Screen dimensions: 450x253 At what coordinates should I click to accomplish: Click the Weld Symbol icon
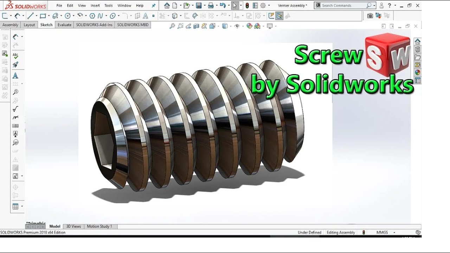click(15, 118)
